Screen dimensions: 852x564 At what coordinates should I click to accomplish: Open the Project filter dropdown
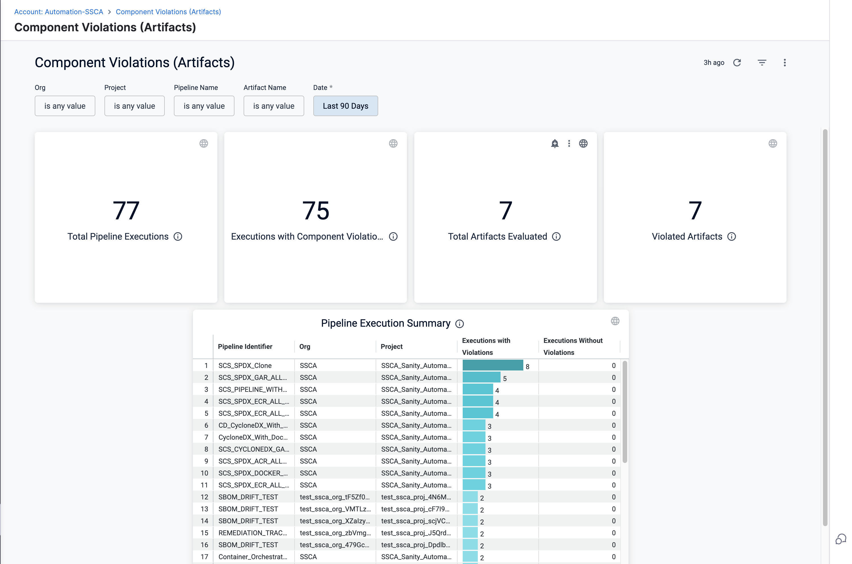click(x=134, y=106)
